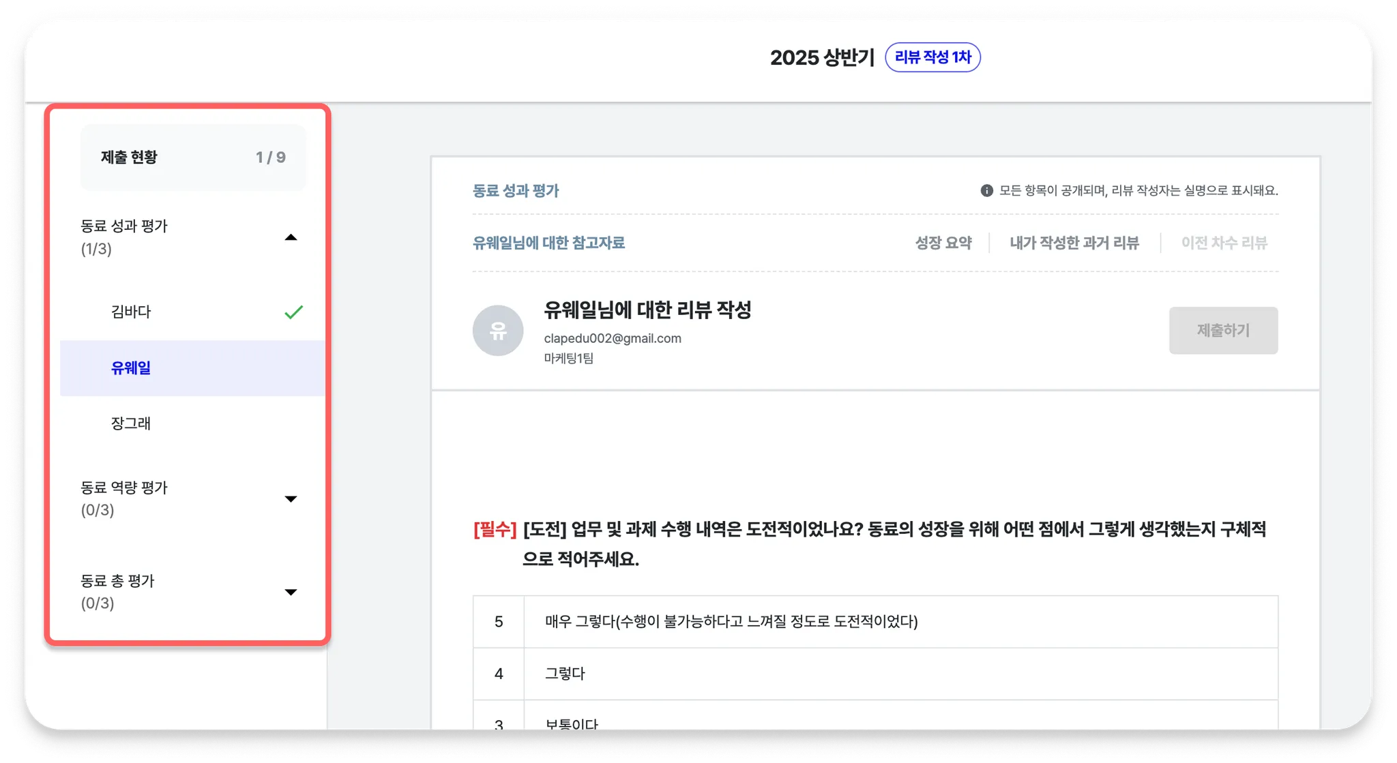1397x763 pixels.
Task: Choose rating 4 그렇다 option
Action: coord(875,674)
